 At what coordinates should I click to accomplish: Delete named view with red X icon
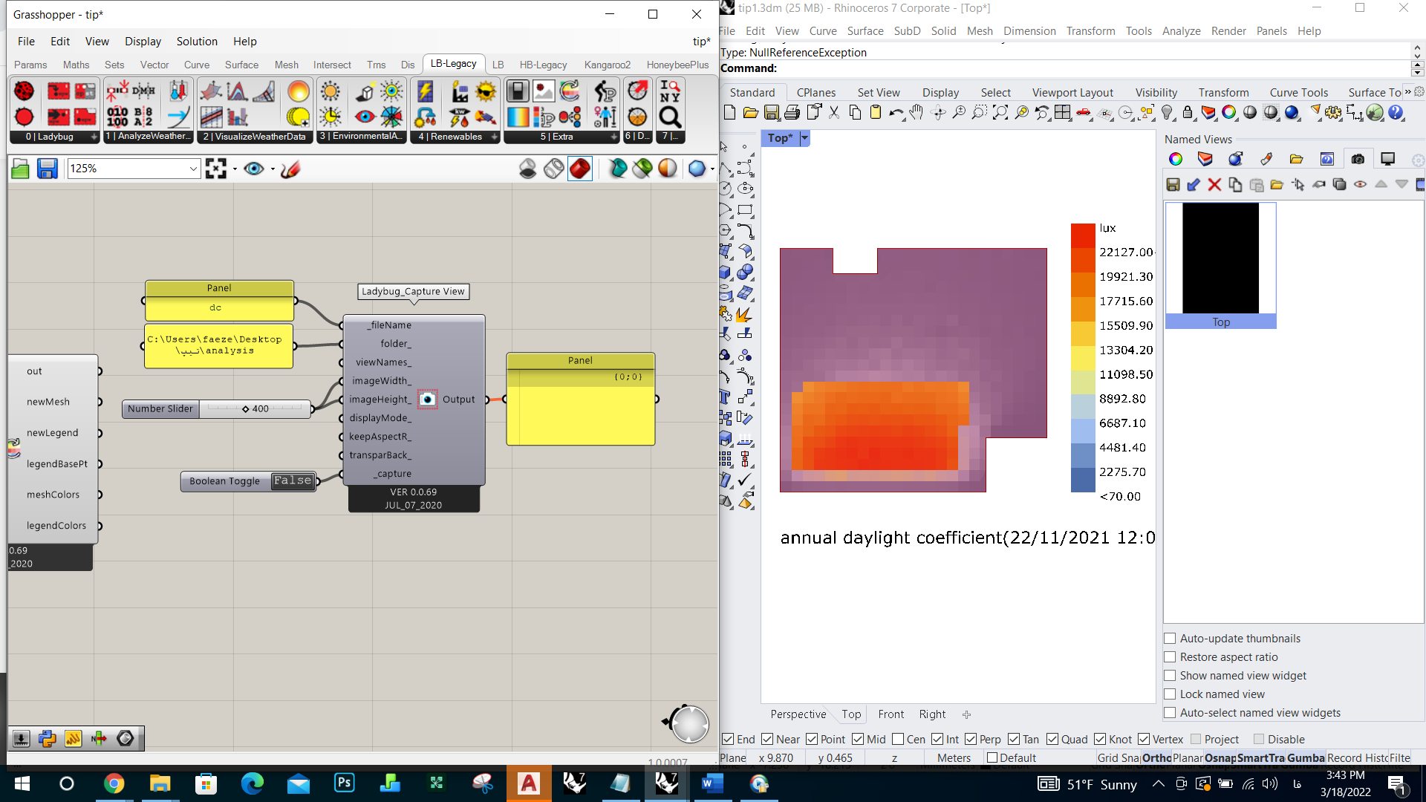(1214, 184)
